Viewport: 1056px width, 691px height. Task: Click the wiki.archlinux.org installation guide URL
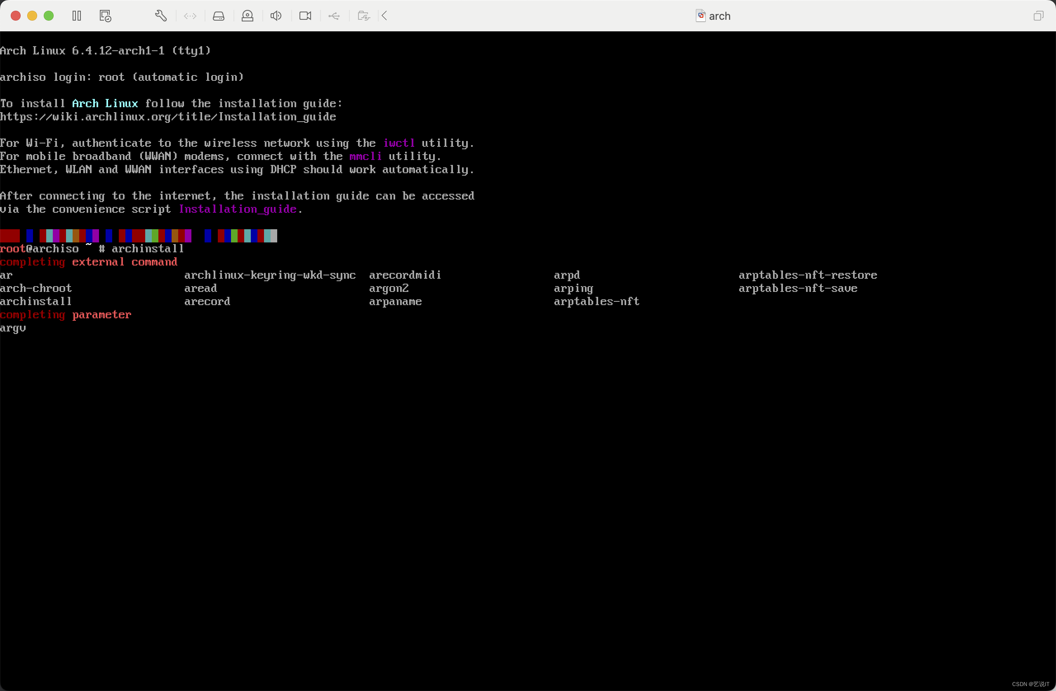click(168, 117)
